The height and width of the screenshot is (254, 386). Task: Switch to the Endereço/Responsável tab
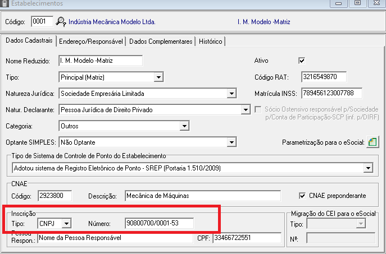point(91,41)
